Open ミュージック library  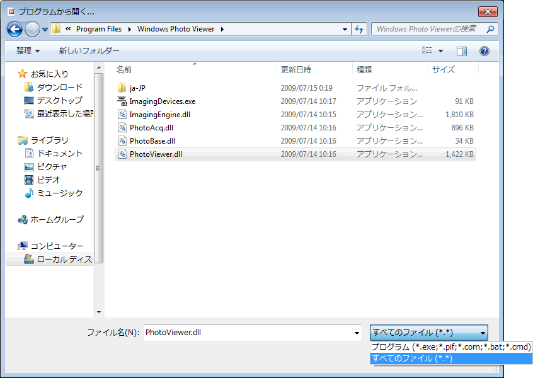59,193
